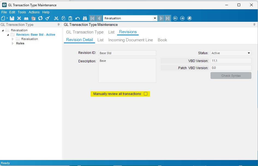Open the Edit menu

[12, 12]
